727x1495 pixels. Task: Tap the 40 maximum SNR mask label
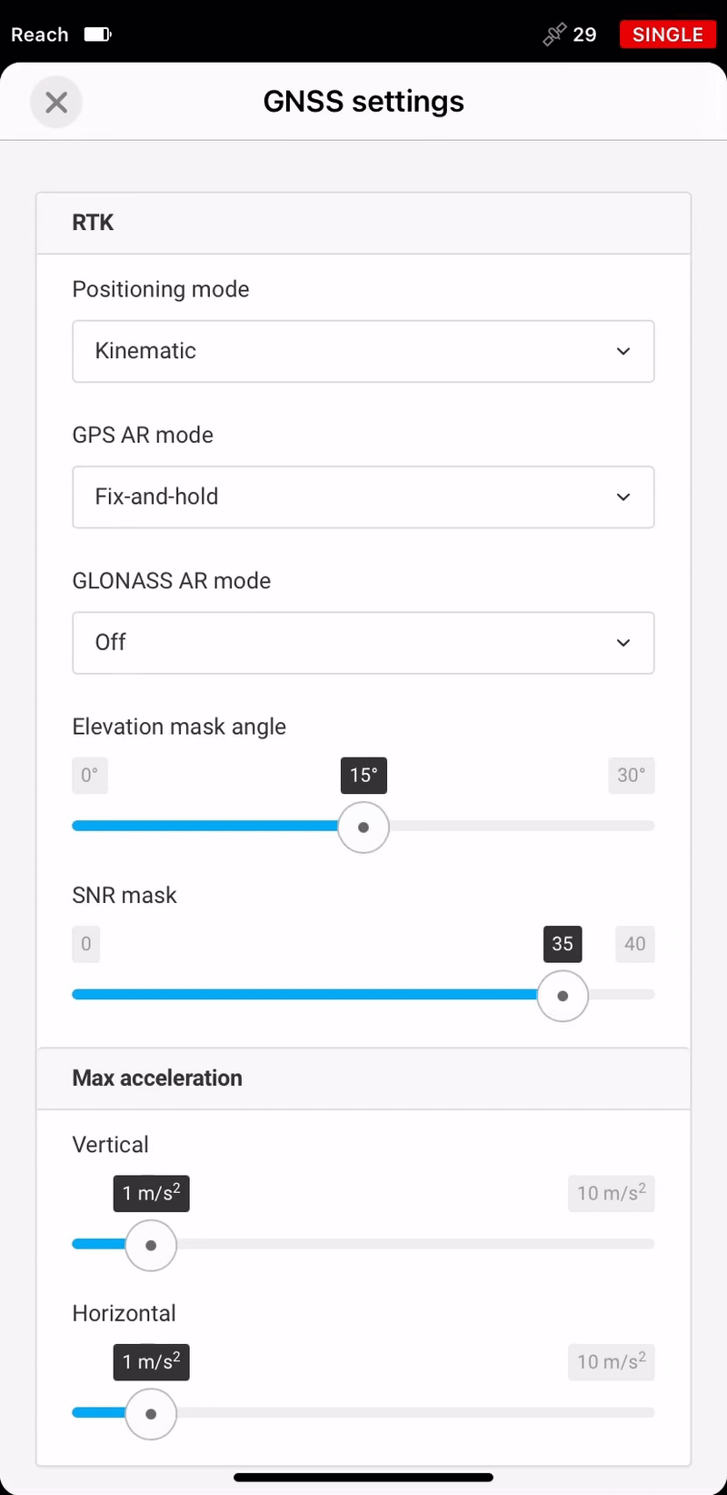[x=635, y=944]
